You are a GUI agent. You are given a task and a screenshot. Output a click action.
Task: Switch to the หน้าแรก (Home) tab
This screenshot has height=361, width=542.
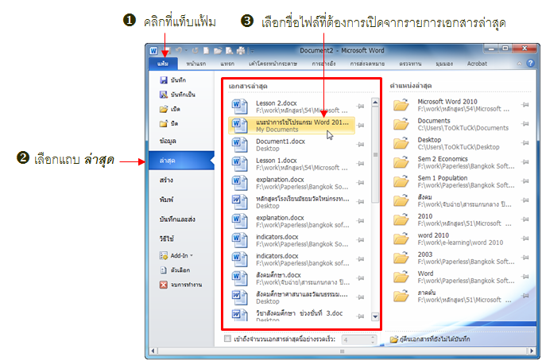[196, 64]
